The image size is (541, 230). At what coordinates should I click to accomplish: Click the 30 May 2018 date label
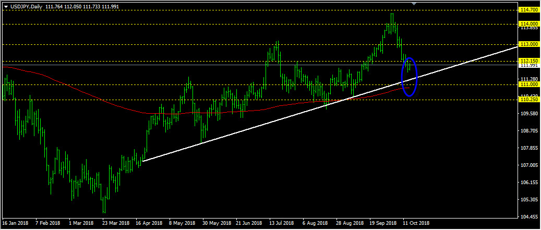pyautogui.click(x=215, y=223)
